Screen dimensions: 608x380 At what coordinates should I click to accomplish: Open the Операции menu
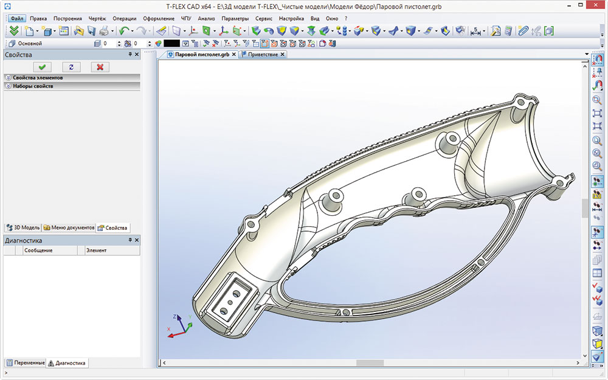(x=125, y=19)
